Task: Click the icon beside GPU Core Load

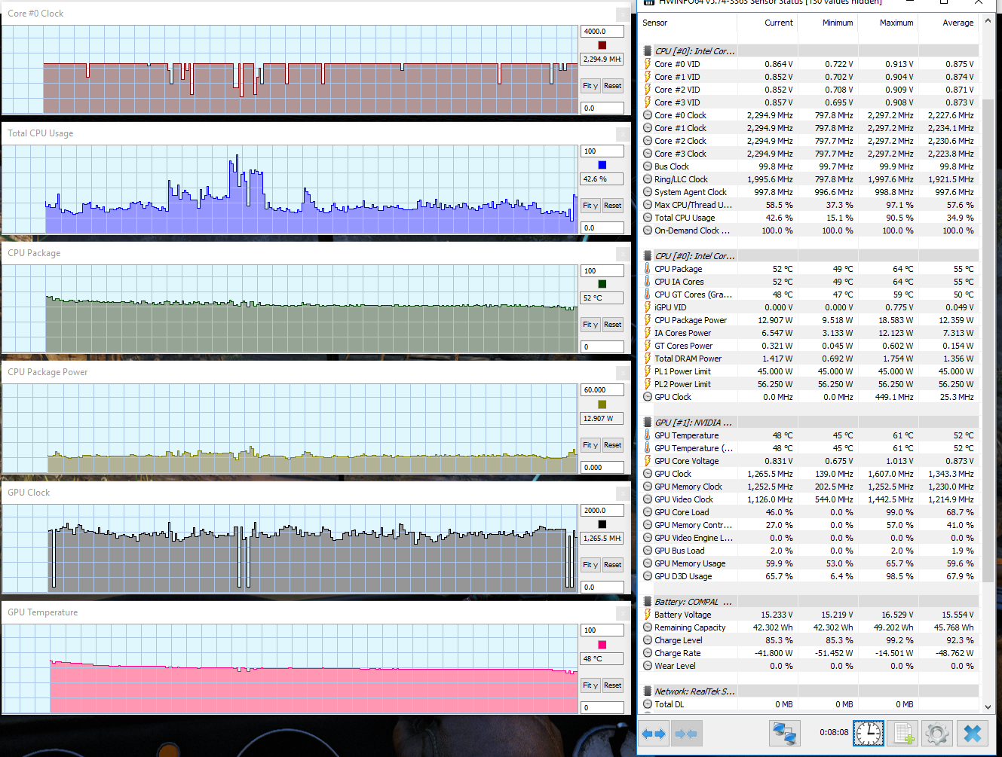Action: [647, 512]
